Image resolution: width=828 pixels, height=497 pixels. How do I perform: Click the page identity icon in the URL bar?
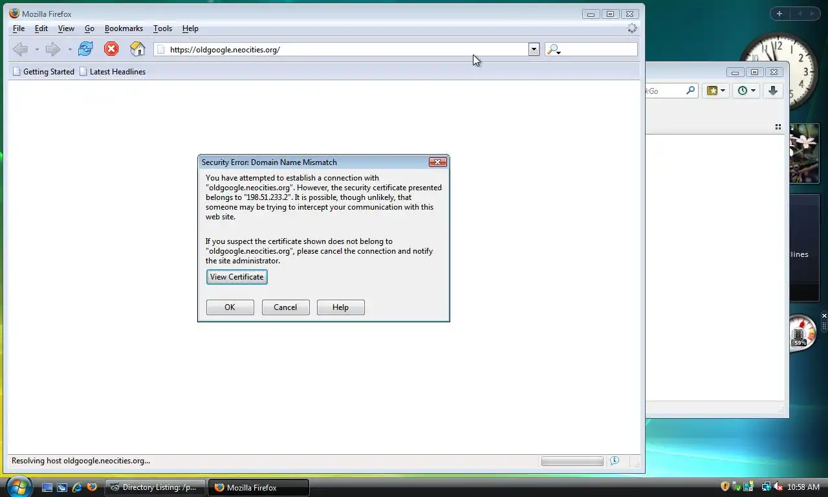coord(162,49)
